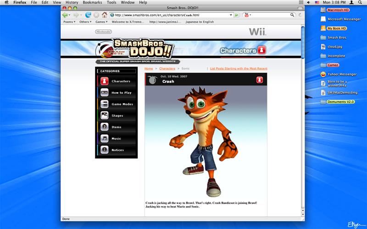Expand the Games bookmark folder dropdown

(101, 22)
